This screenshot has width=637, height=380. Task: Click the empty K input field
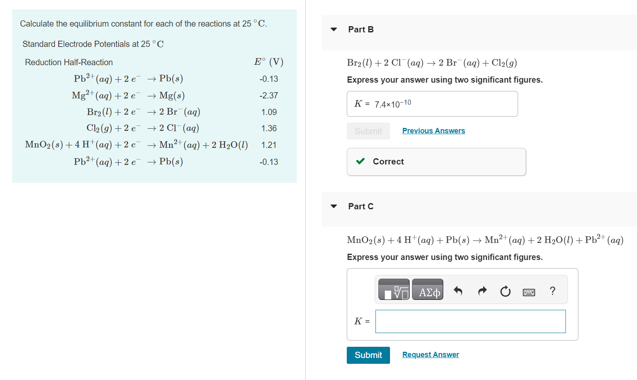[x=470, y=321]
